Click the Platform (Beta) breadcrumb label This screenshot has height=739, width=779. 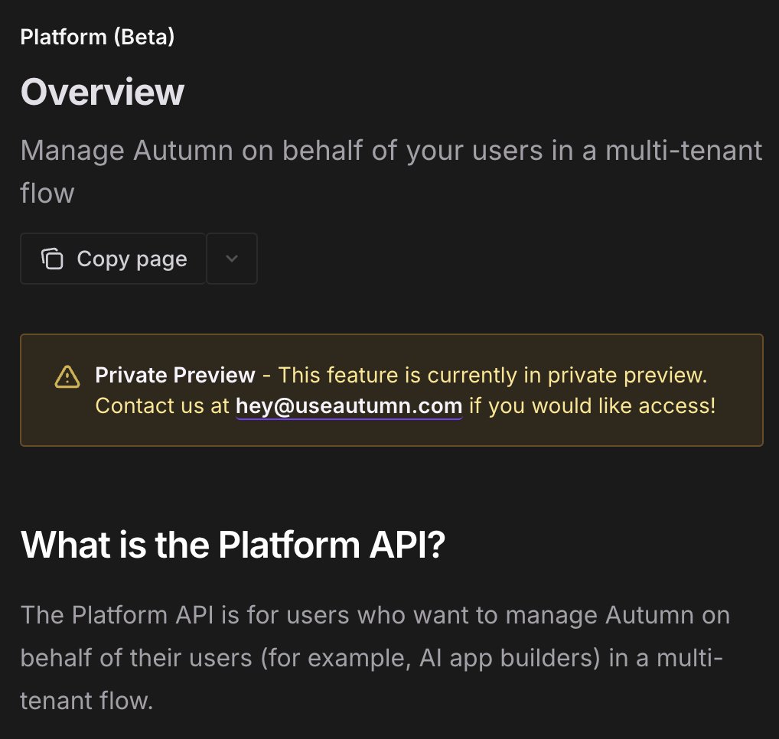(97, 37)
